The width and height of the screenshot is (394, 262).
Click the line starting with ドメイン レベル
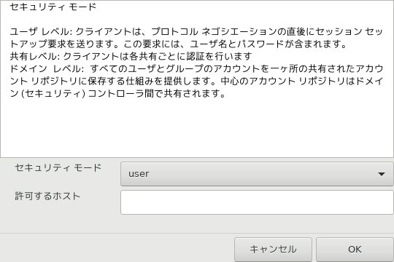(196, 68)
